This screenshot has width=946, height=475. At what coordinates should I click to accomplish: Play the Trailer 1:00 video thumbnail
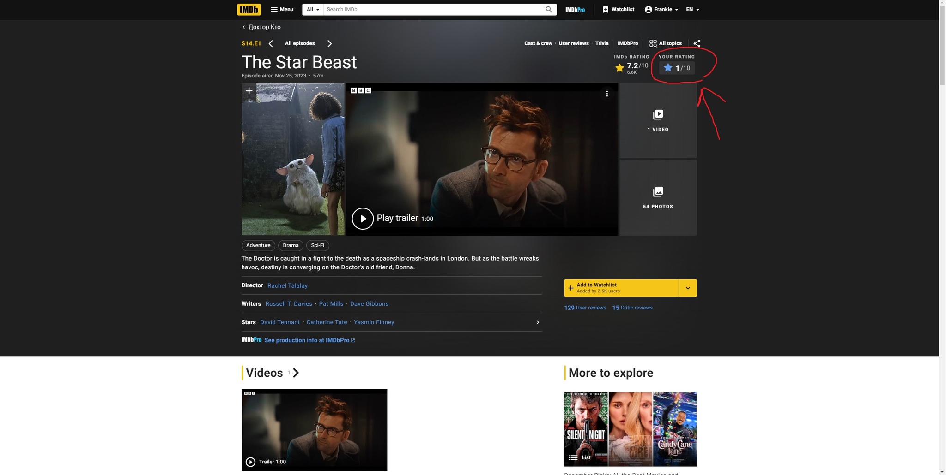click(314, 430)
